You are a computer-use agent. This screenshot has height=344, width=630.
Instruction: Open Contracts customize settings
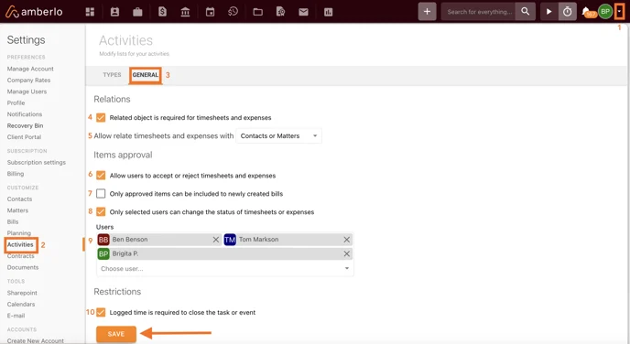[x=20, y=256]
